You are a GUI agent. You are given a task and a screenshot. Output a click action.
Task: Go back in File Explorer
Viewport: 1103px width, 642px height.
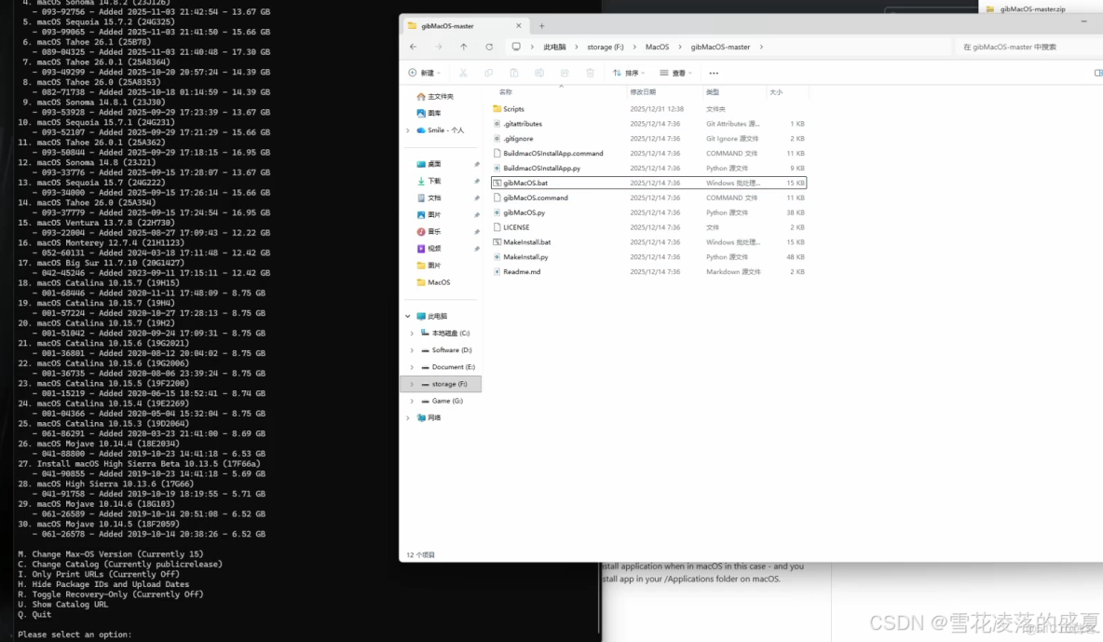tap(413, 48)
